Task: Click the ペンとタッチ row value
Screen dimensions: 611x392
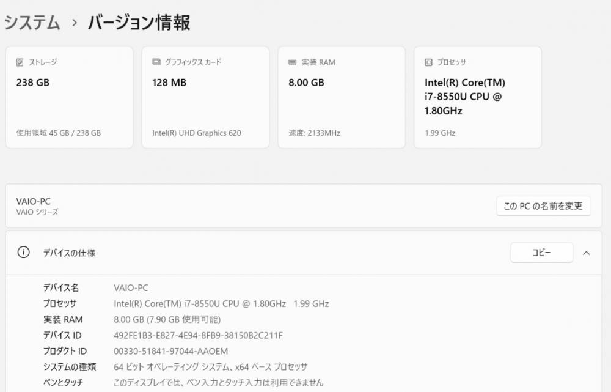Action: click(219, 383)
